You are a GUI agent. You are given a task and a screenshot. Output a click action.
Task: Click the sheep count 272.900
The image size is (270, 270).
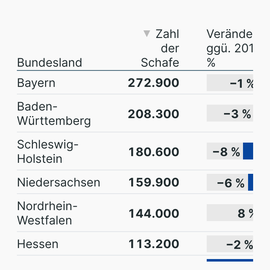(x=154, y=83)
